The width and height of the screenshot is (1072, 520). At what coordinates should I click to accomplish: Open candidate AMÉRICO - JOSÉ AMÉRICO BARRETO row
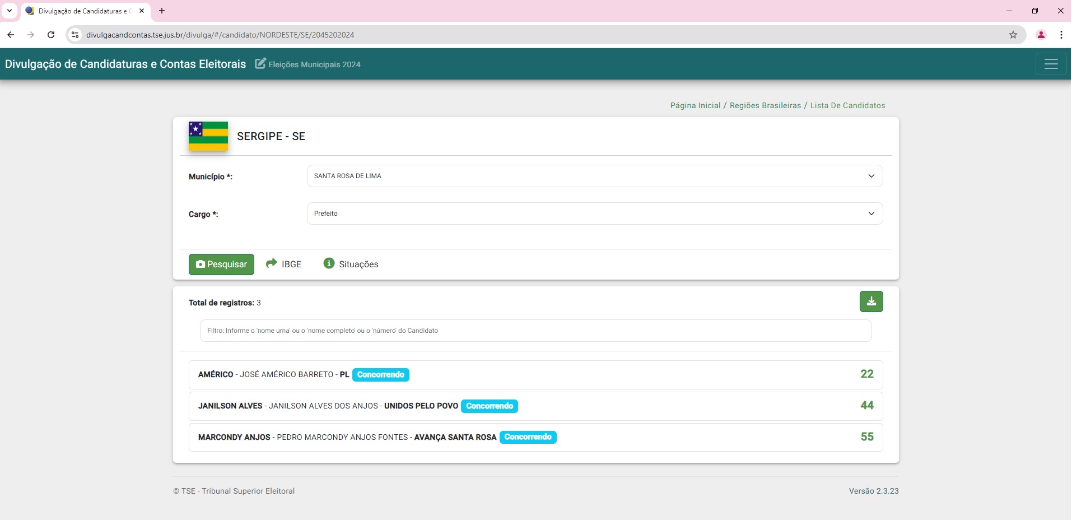click(535, 375)
